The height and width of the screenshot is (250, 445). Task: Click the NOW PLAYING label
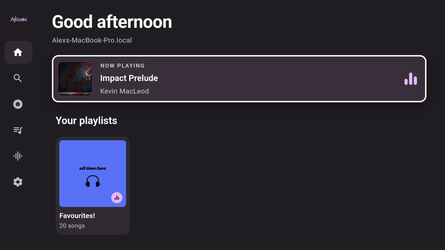click(x=123, y=66)
